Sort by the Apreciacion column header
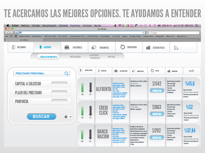This screenshot has width=205, height=153. coord(87,71)
